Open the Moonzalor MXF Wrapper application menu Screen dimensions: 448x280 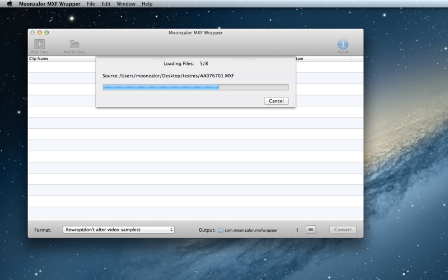pos(49,4)
